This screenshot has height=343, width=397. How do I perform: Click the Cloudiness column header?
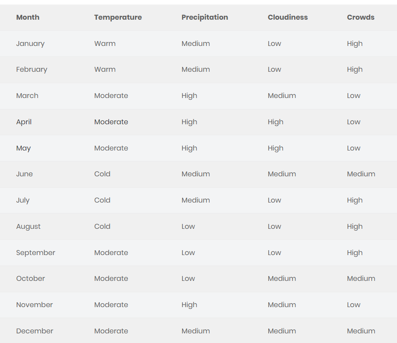pyautogui.click(x=288, y=17)
